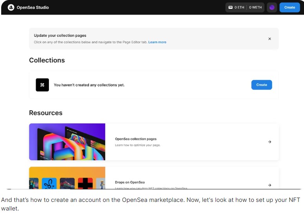Click the Learn how to optimize your page text
Screen dimensions: 304x214
tap(138, 145)
